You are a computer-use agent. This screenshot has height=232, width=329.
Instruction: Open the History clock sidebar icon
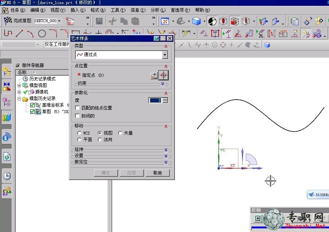(x=7, y=176)
